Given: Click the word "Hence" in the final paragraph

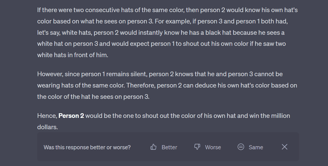Looking at the screenshot, I should pyautogui.click(x=46, y=116).
